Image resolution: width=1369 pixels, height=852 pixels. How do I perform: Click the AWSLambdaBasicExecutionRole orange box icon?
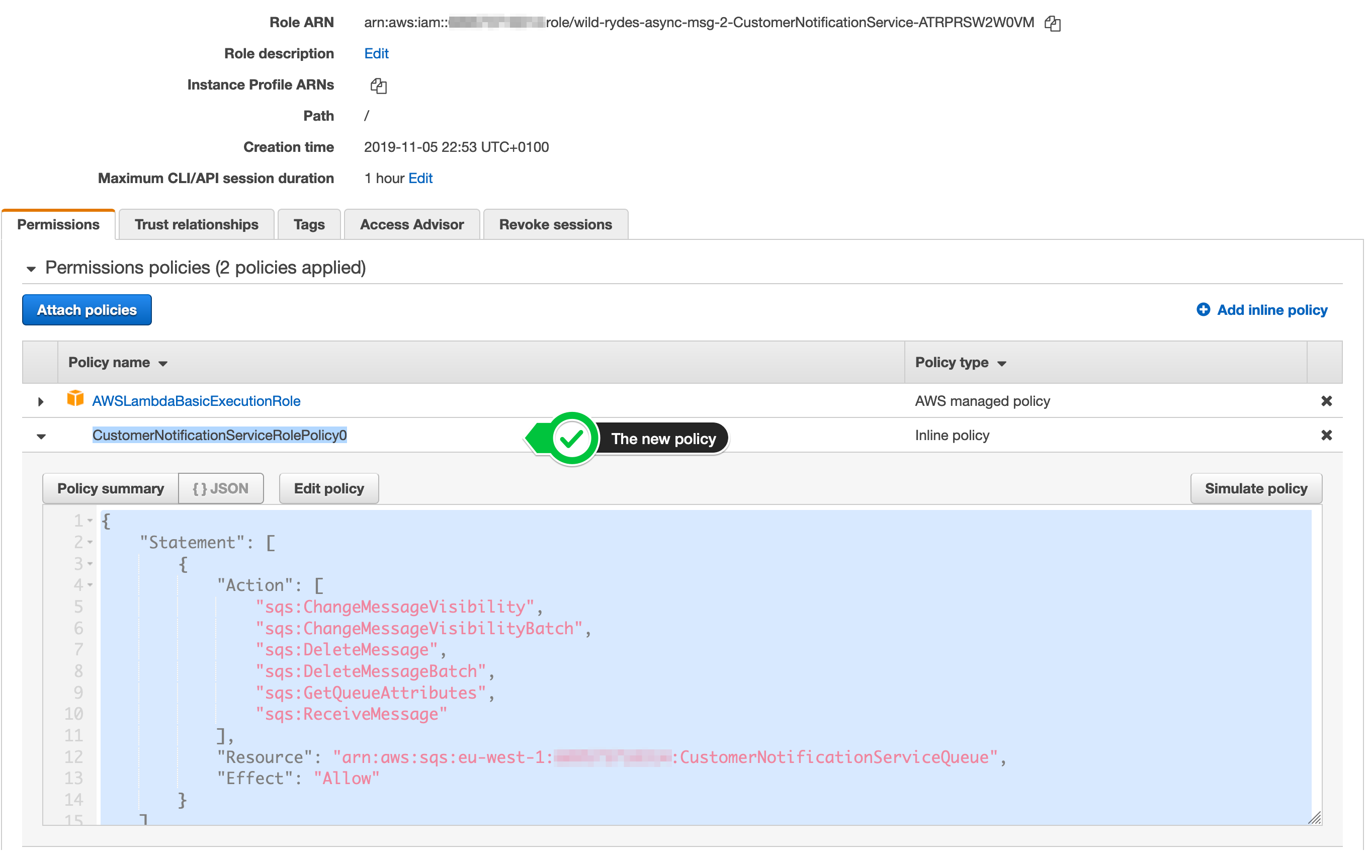tap(75, 399)
